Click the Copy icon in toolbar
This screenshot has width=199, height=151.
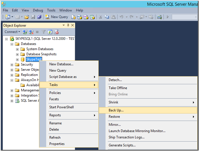click(107, 17)
